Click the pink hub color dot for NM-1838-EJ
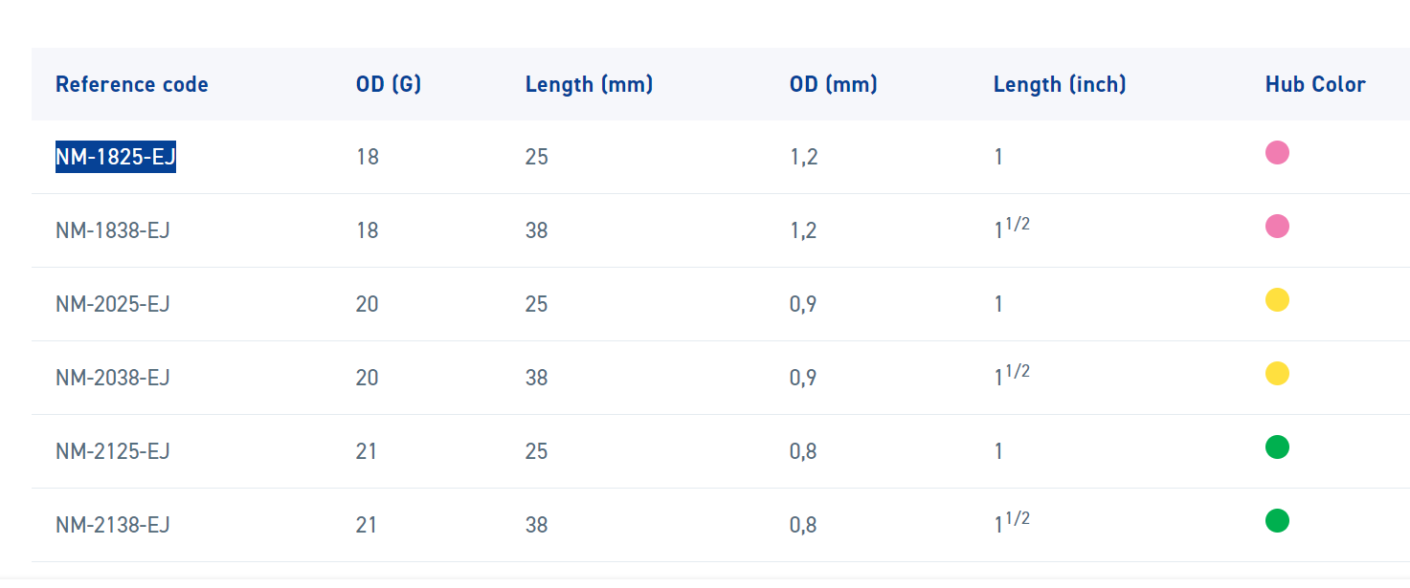Image resolution: width=1410 pixels, height=588 pixels. pyautogui.click(x=1277, y=227)
